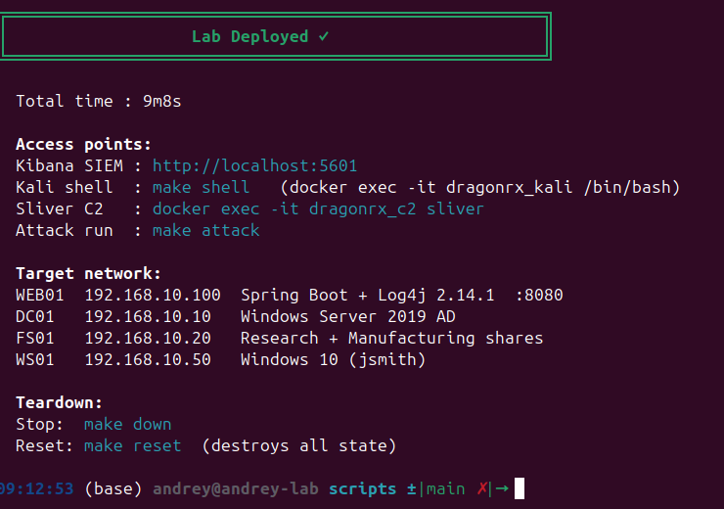Click the 'main' git branch name in prompt

pos(445,488)
